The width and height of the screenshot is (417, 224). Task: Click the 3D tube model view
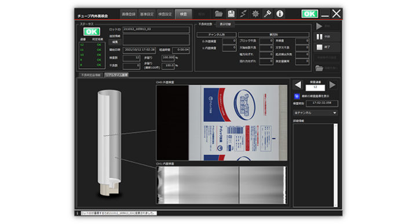coord(109,144)
